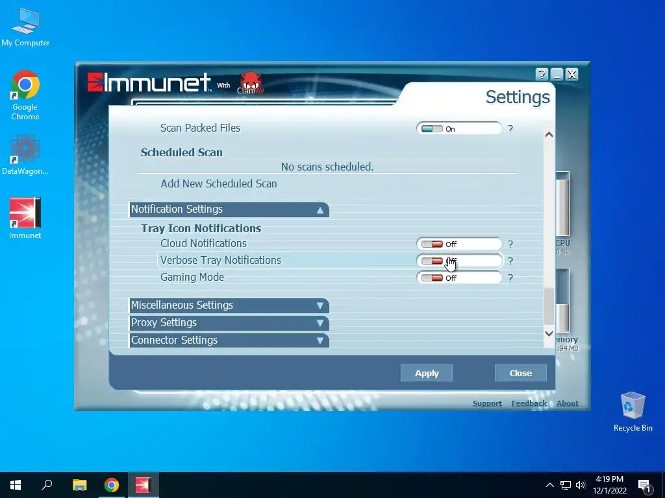Open the DataWagon desktop shortcut

pos(25,154)
